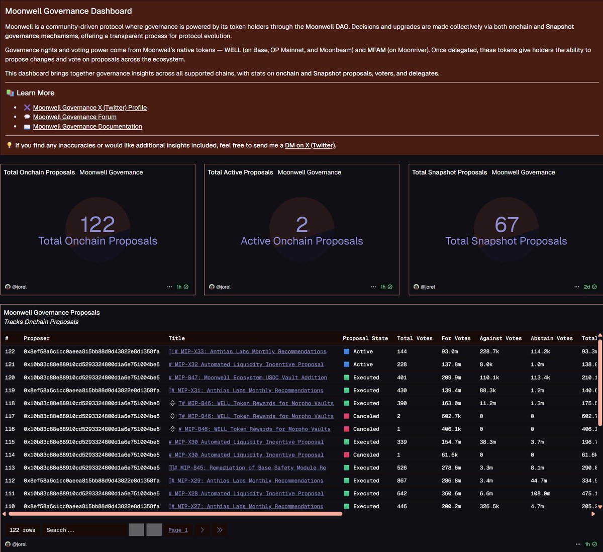This screenshot has width=603, height=552.
Task: Click proposer address in row 122
Action: [91, 351]
